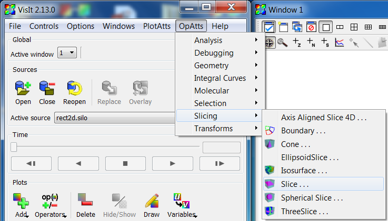Expand the Debugging submenu
The width and height of the screenshot is (388, 221).
click(219, 53)
